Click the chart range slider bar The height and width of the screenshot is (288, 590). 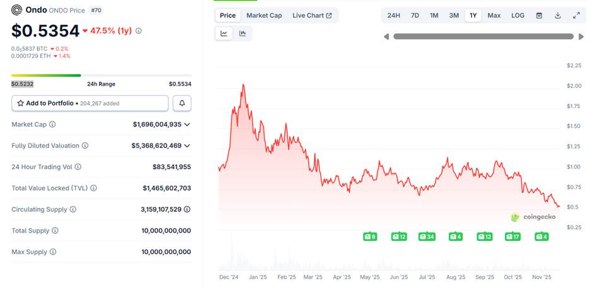pos(483,36)
